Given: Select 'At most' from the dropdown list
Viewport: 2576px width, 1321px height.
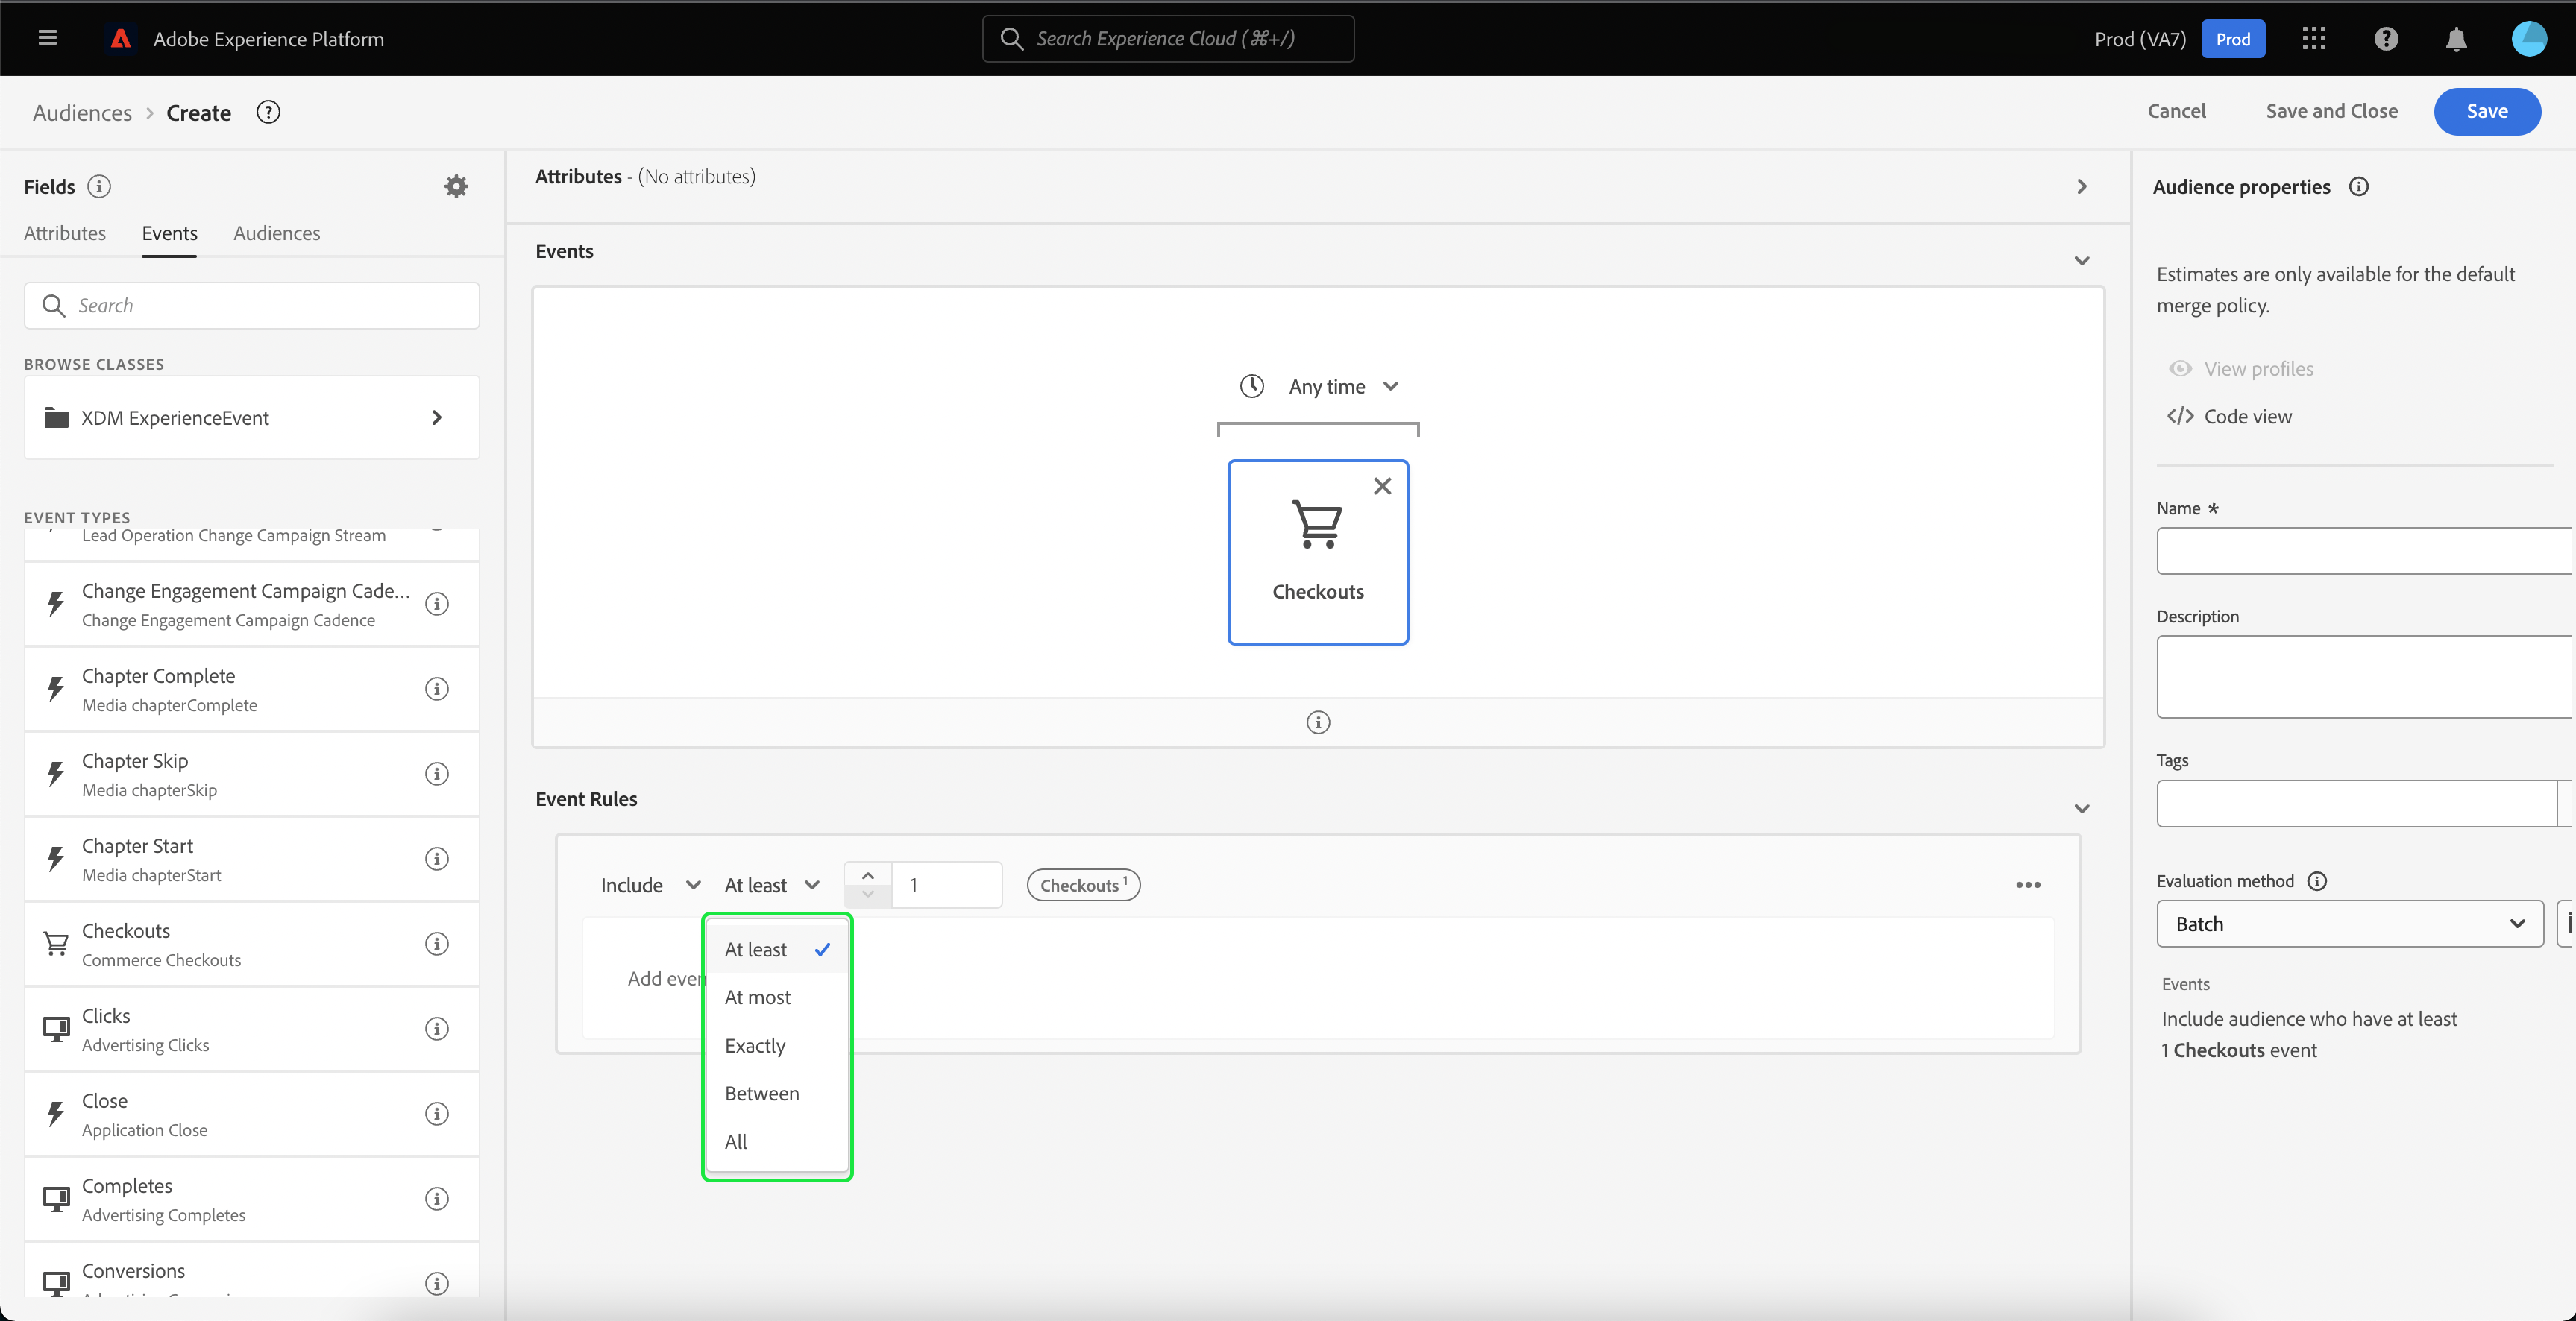Looking at the screenshot, I should (x=757, y=997).
